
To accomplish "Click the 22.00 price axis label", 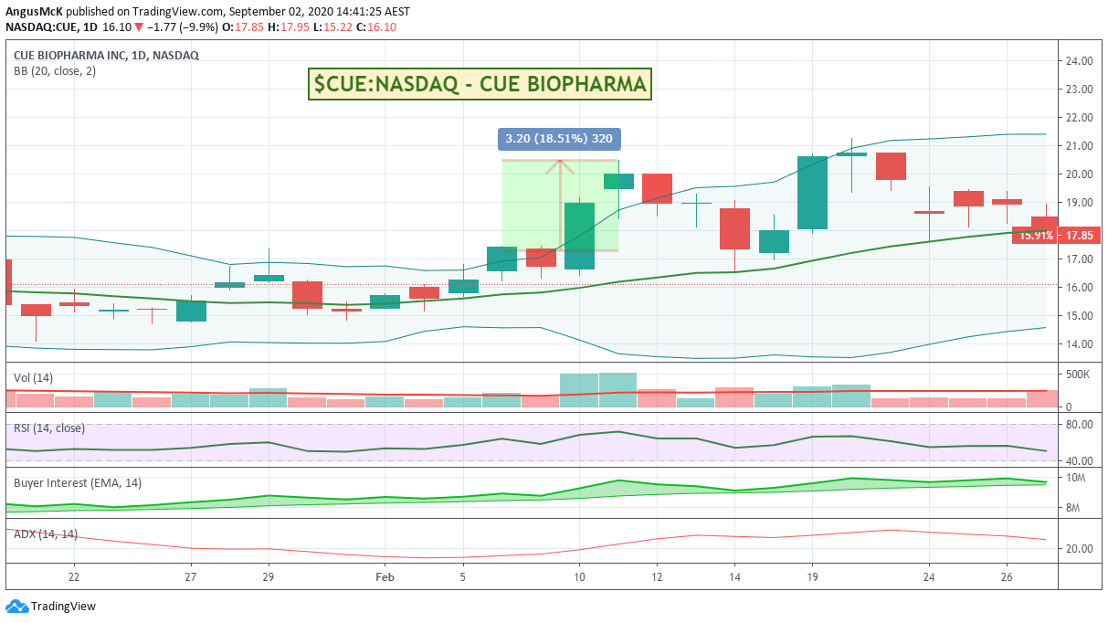I will point(1079,118).
